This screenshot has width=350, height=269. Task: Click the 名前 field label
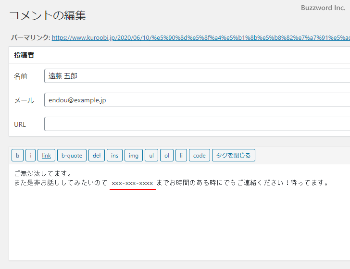[21, 76]
